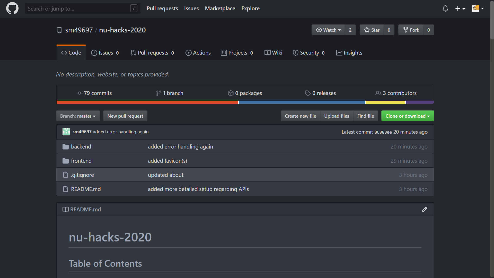Click the New pull request button

pyautogui.click(x=125, y=116)
